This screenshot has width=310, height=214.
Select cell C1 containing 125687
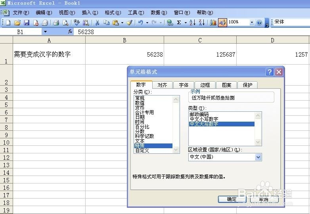pyautogui.click(x=200, y=54)
